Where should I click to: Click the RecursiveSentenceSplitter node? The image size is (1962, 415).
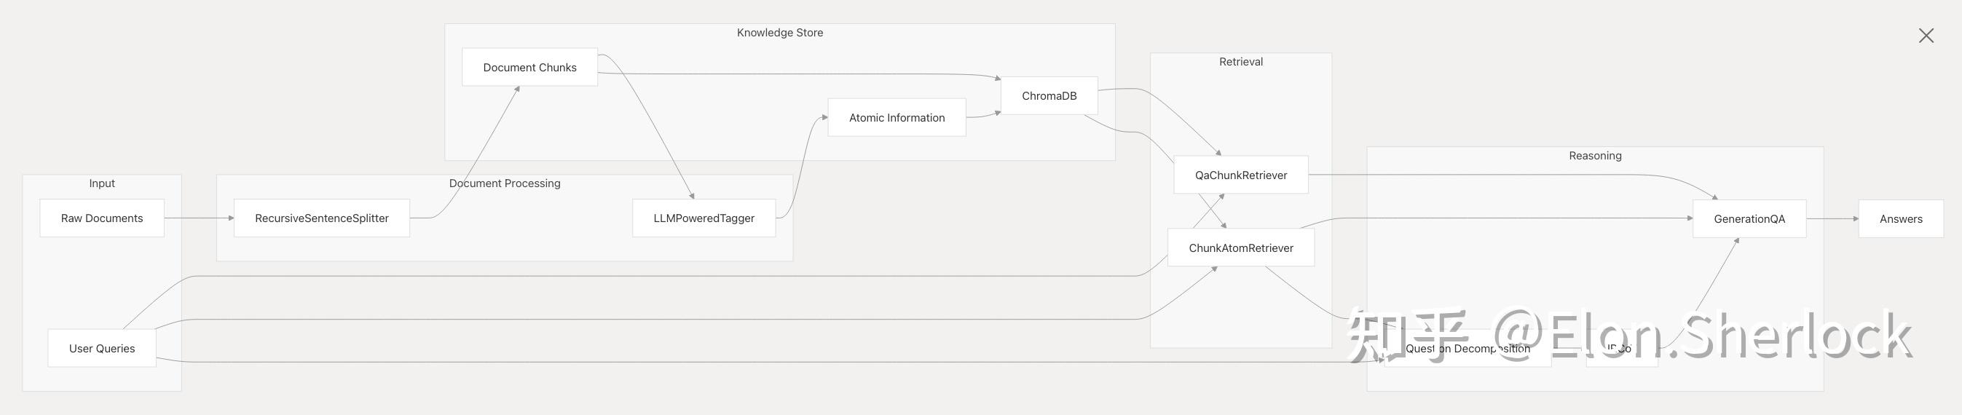(x=321, y=218)
